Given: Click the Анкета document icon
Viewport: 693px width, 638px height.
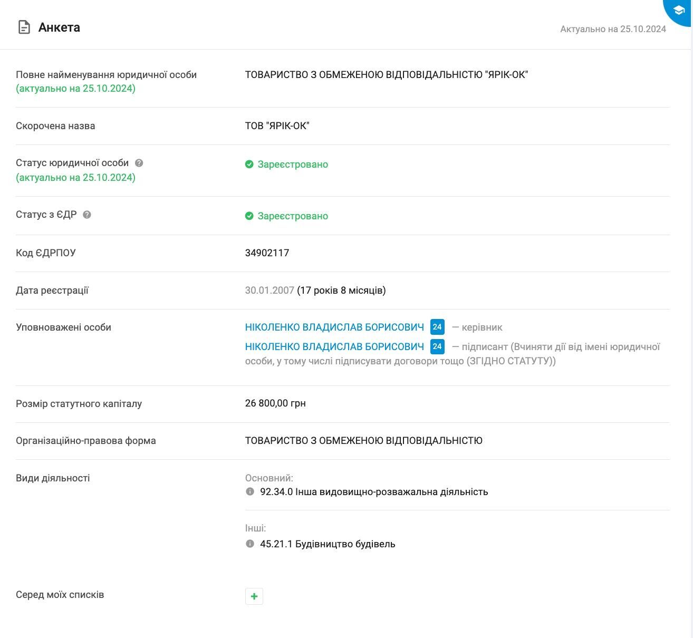Looking at the screenshot, I should pos(24,27).
